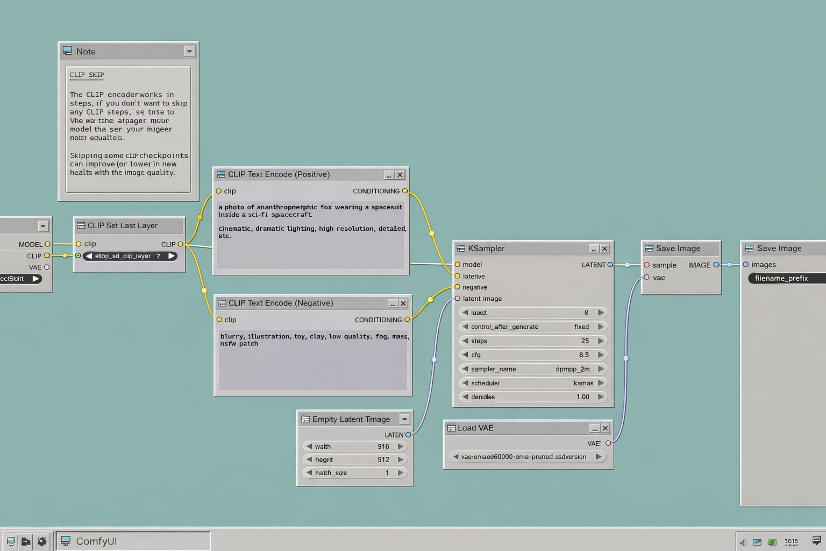
Task: Increase match_size with its right arrow
Action: [x=401, y=473]
